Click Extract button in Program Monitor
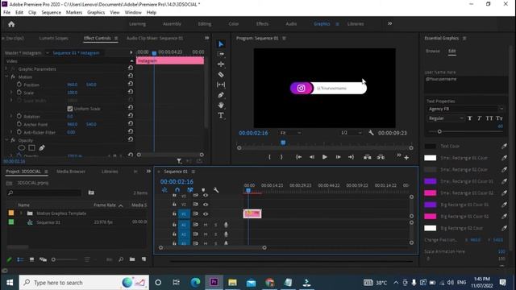 click(x=381, y=157)
